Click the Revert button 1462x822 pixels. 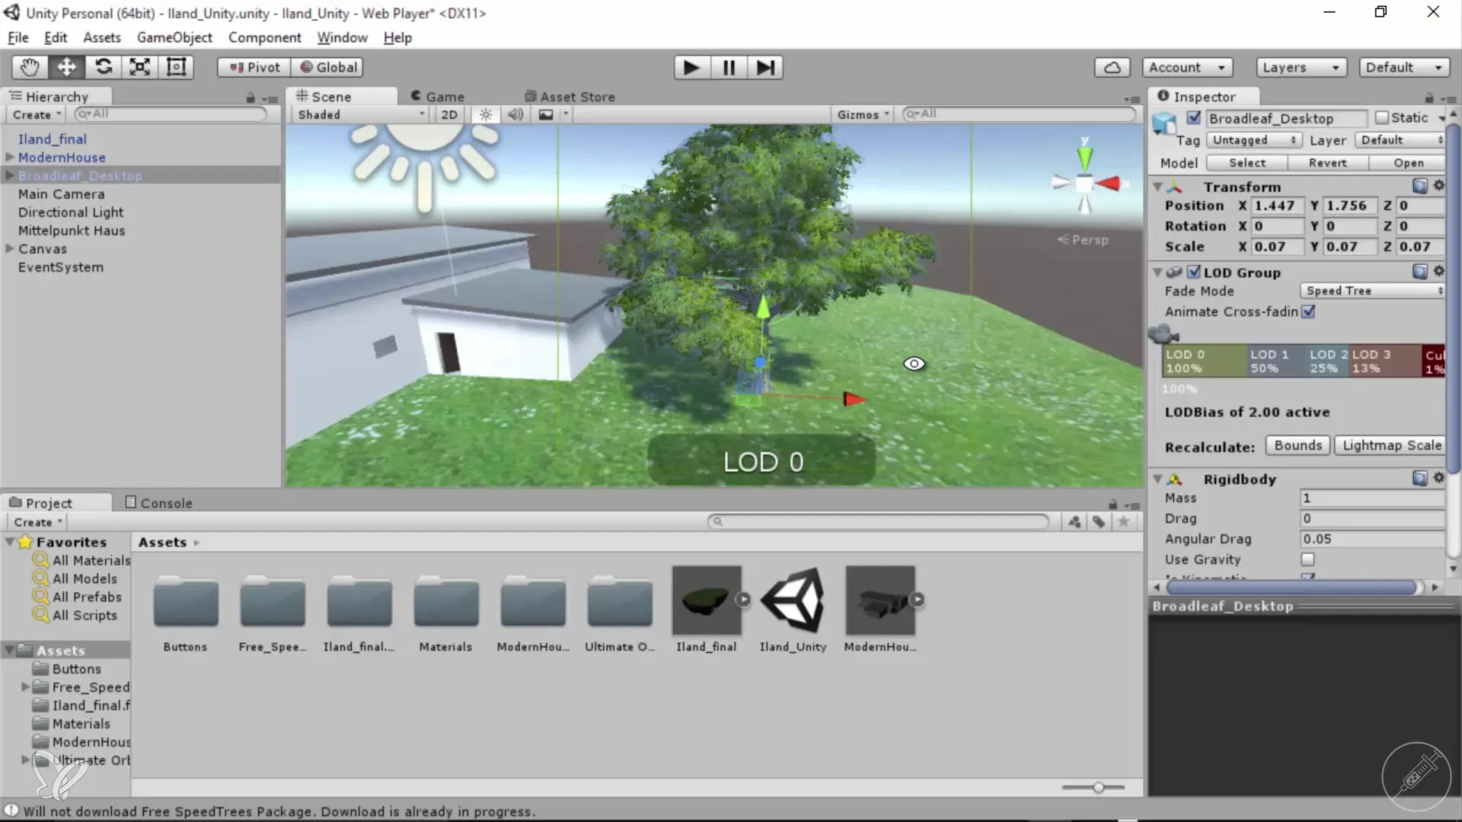pyautogui.click(x=1328, y=163)
